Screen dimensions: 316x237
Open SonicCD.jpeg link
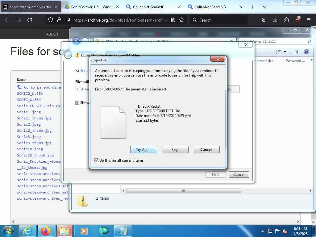coord(30,149)
